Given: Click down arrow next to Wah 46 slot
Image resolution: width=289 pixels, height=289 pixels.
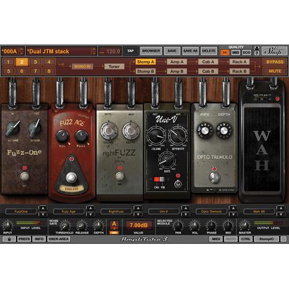Looking at the screenshot, I should (281, 214).
